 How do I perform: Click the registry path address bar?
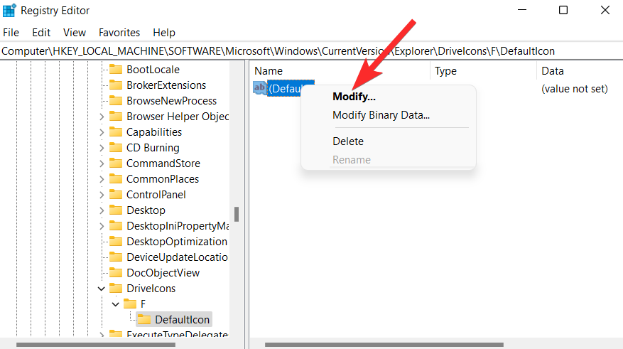(311, 51)
